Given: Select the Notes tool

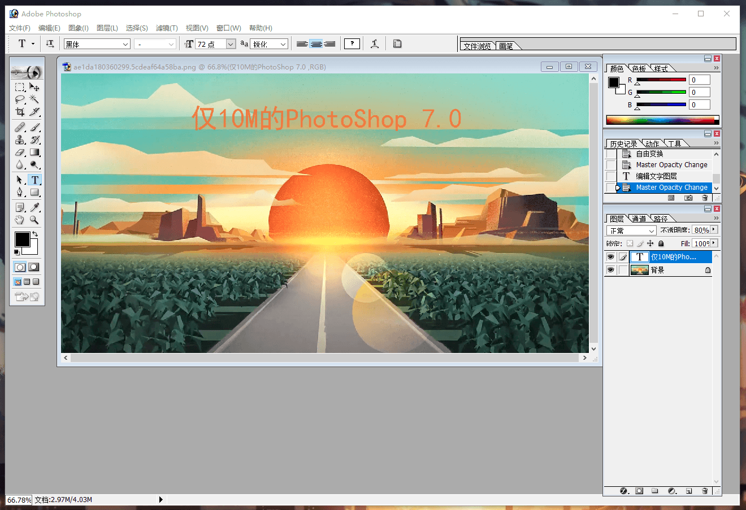Looking at the screenshot, I should point(20,207).
